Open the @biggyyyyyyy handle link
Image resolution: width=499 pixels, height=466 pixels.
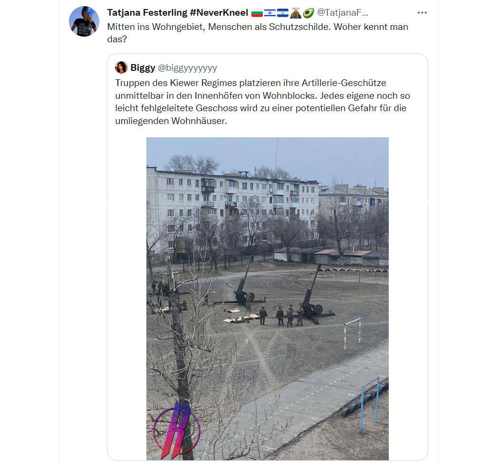coord(187,68)
